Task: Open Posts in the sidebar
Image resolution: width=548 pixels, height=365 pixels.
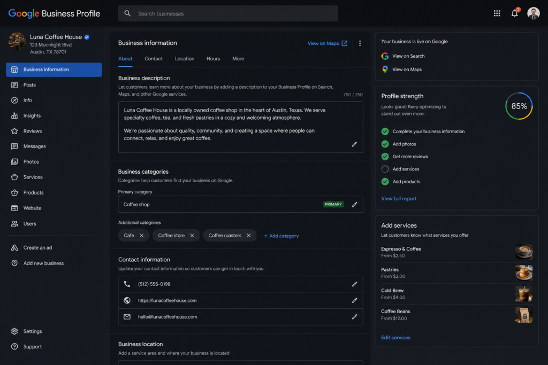Action: click(x=54, y=85)
